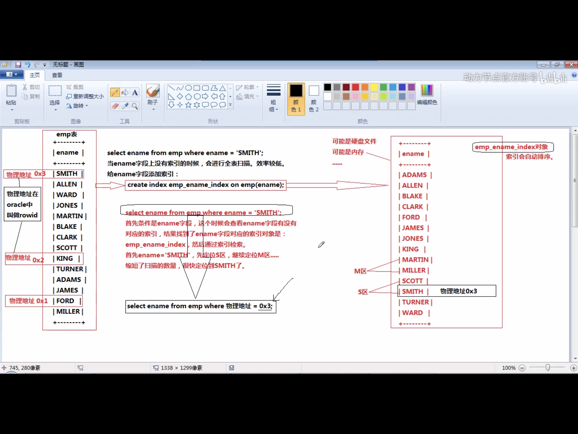Choose the five-point star shape
The height and width of the screenshot is (434, 578).
(x=188, y=105)
